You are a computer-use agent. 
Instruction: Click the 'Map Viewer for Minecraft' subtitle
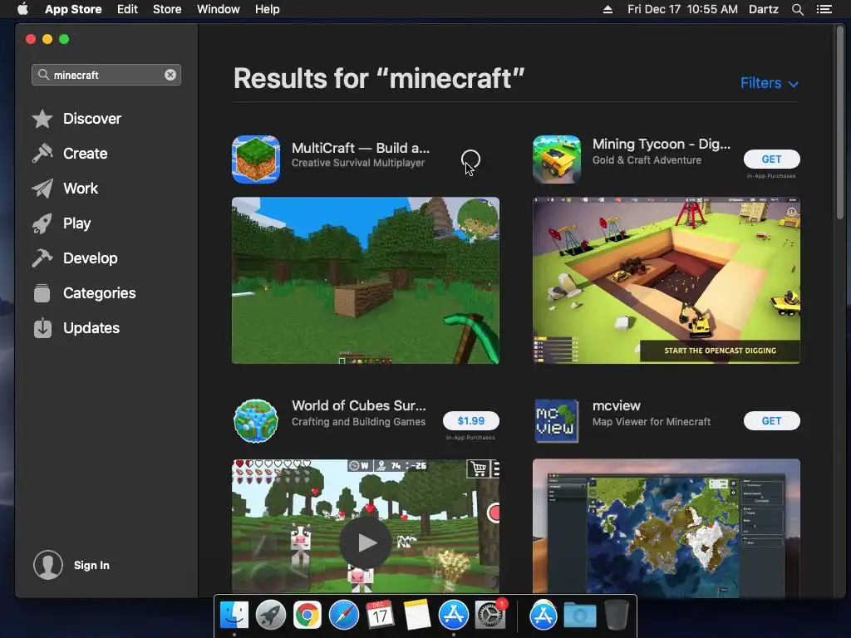click(652, 421)
